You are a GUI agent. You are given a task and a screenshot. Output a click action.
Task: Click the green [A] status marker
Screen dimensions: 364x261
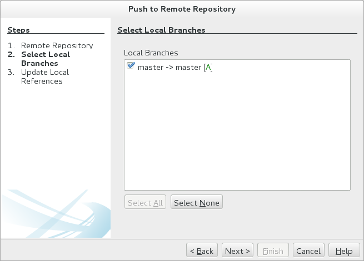[x=208, y=67]
